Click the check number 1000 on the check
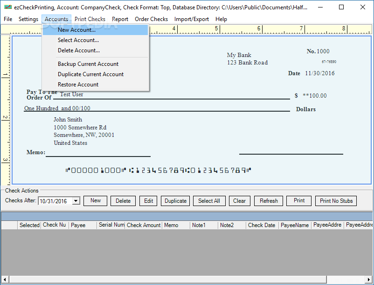The height and width of the screenshot is (285, 374). pyautogui.click(x=323, y=51)
